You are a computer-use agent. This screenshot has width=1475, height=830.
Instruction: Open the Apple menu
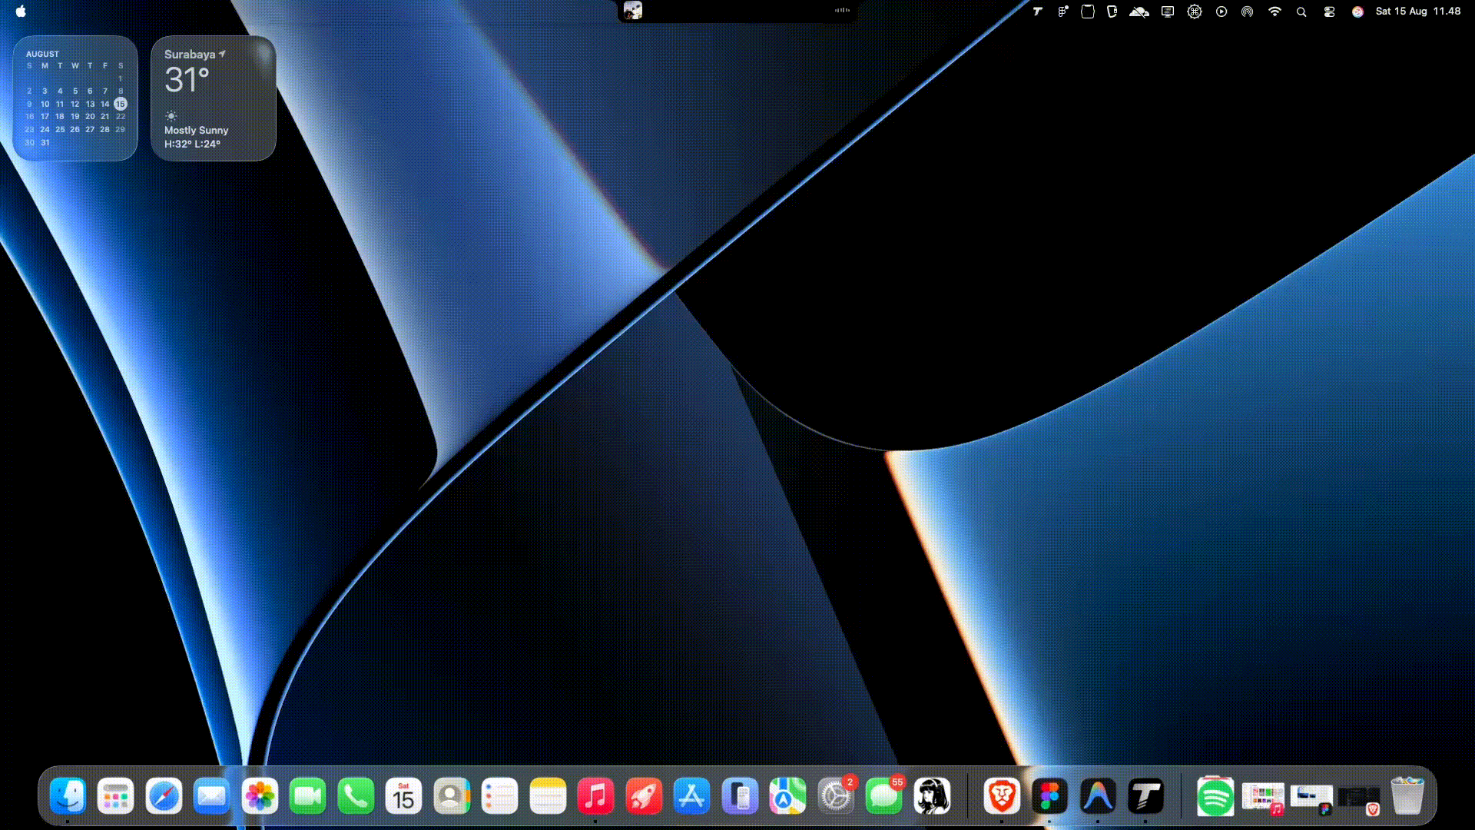(21, 11)
